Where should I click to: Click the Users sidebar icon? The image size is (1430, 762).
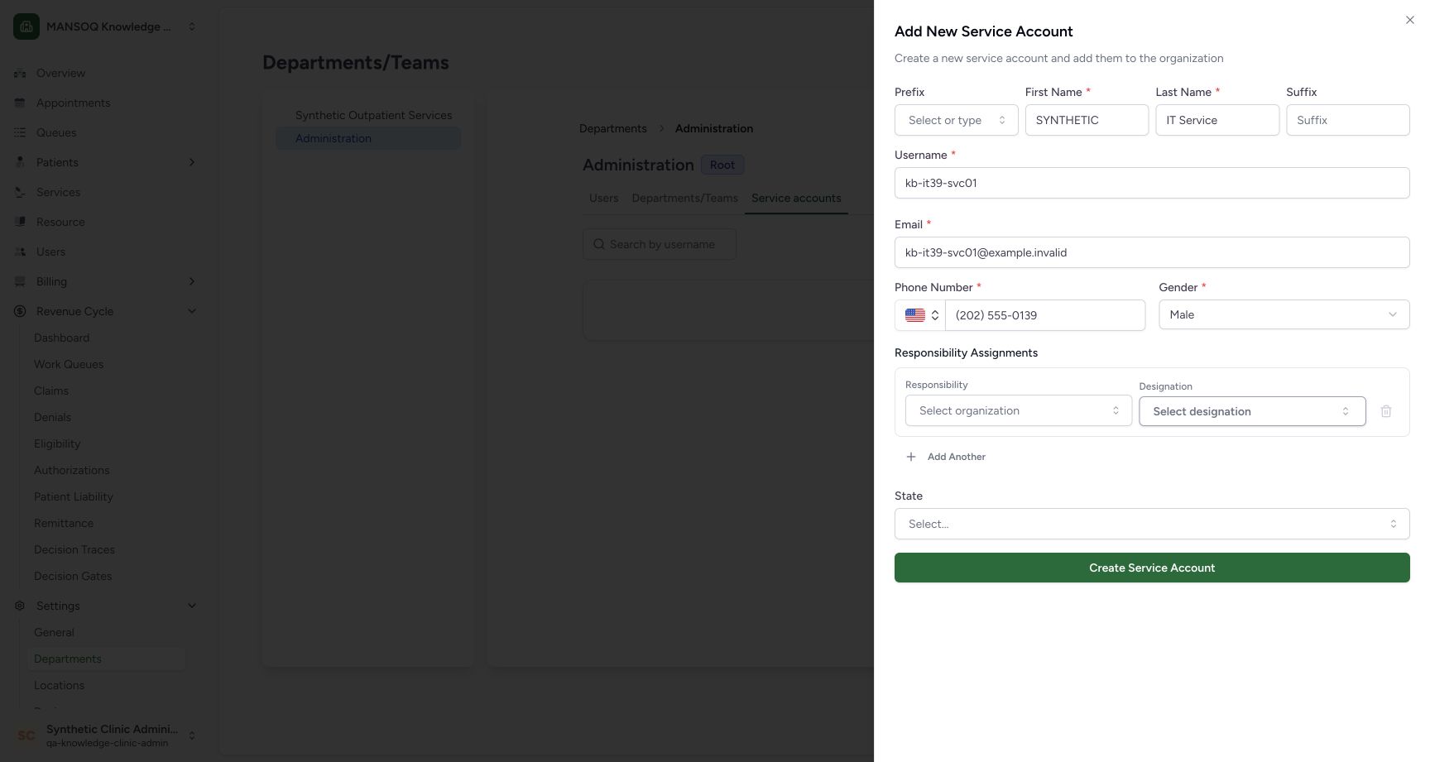pyautogui.click(x=20, y=252)
